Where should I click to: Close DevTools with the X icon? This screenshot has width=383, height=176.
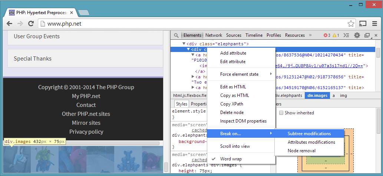click(x=376, y=35)
